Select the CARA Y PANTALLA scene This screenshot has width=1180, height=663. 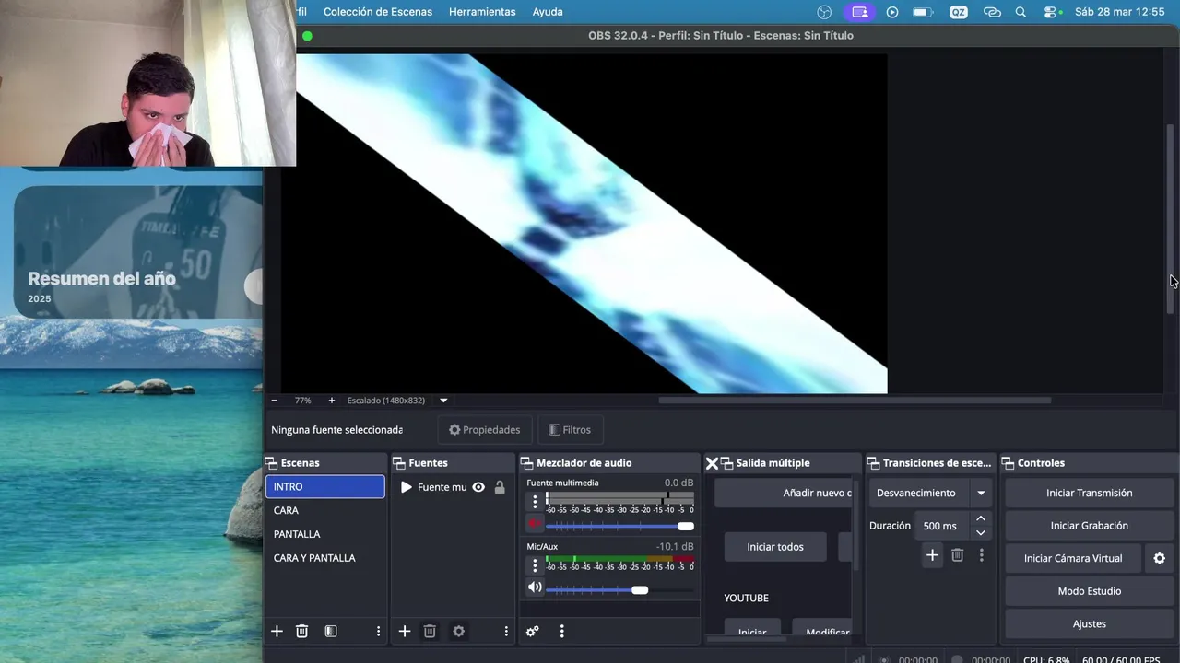325,558
